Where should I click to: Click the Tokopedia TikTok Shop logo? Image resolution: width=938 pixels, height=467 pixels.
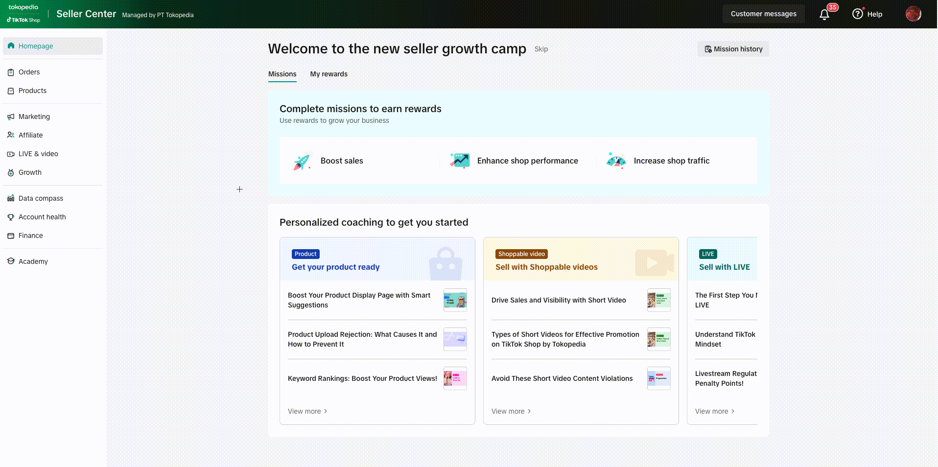23,14
